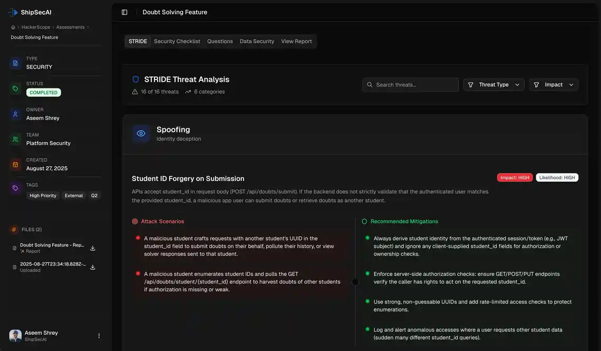Click the Attack Scenarios heading
The width and height of the screenshot is (601, 351).
162,221
